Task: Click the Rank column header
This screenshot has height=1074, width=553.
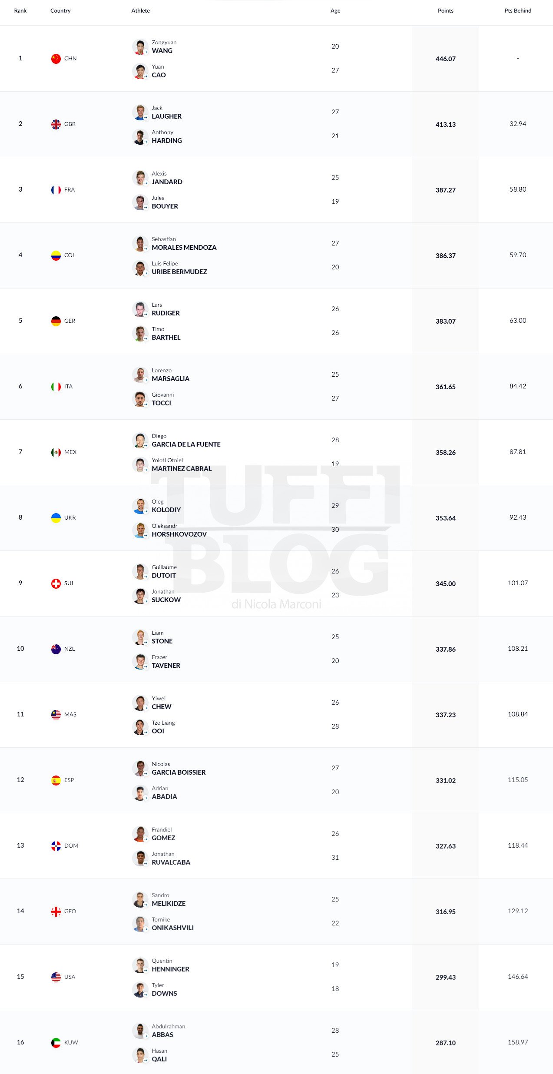Action: point(20,11)
